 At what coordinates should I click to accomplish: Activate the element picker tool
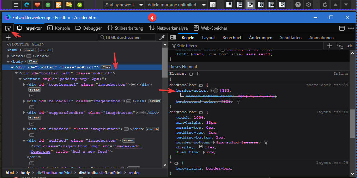coord(8,28)
